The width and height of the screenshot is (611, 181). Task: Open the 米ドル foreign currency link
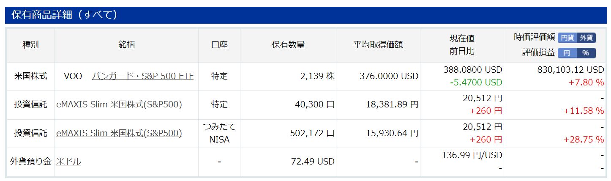[68, 162]
